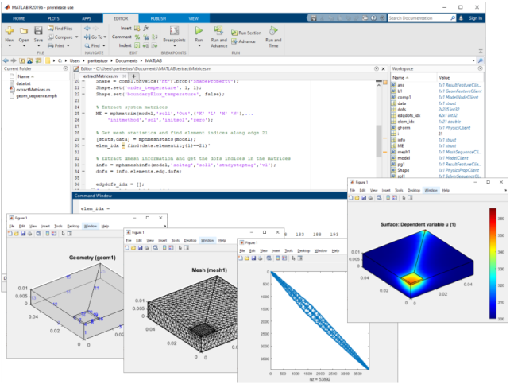Navigate back using address bar arrow
Image resolution: width=510 pixels, height=384 pixels.
pos(6,60)
